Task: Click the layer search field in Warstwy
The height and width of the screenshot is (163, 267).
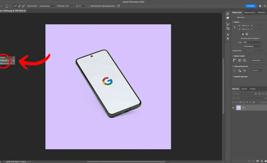Action: pyautogui.click(x=243, y=94)
